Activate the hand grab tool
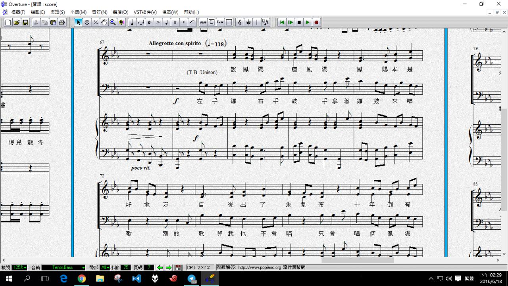This screenshot has width=508, height=286. 104,23
